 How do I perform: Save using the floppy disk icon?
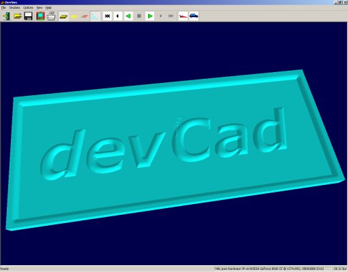point(29,16)
